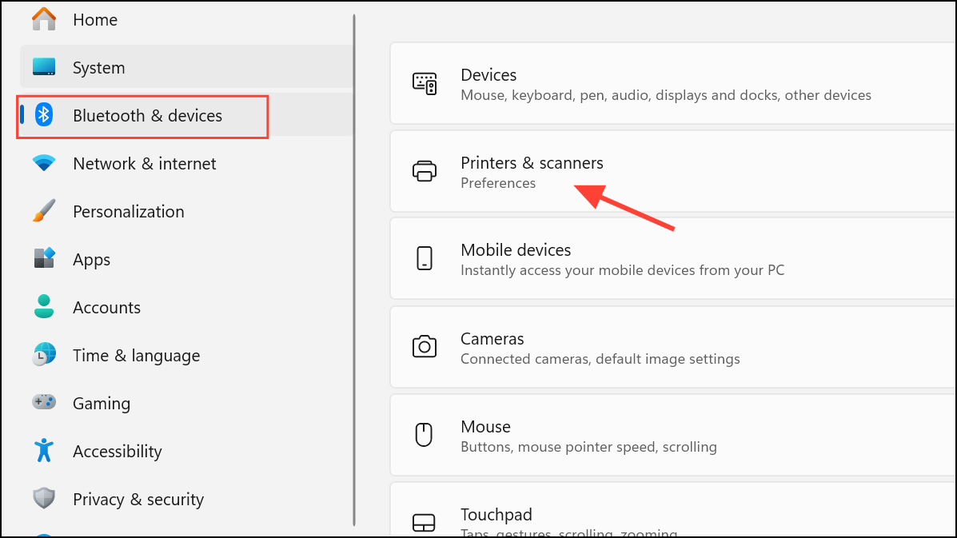
Task: Click the Time & language globe icon
Action: click(x=44, y=355)
